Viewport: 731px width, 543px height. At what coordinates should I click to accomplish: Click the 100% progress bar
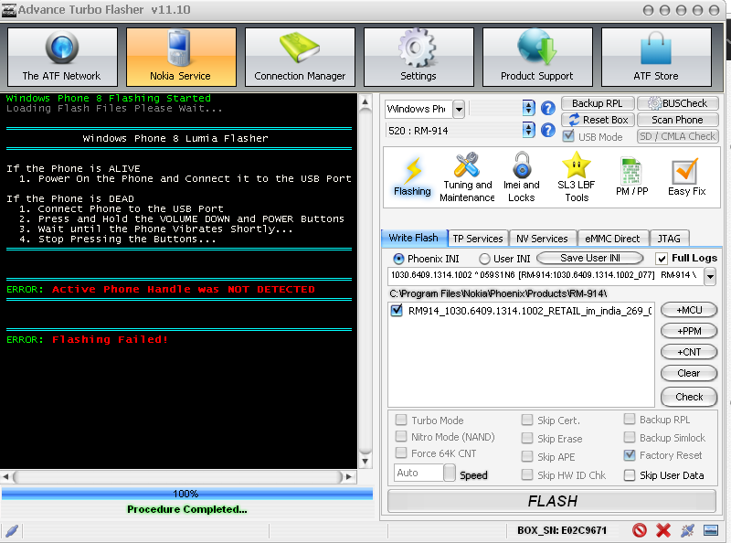click(187, 494)
